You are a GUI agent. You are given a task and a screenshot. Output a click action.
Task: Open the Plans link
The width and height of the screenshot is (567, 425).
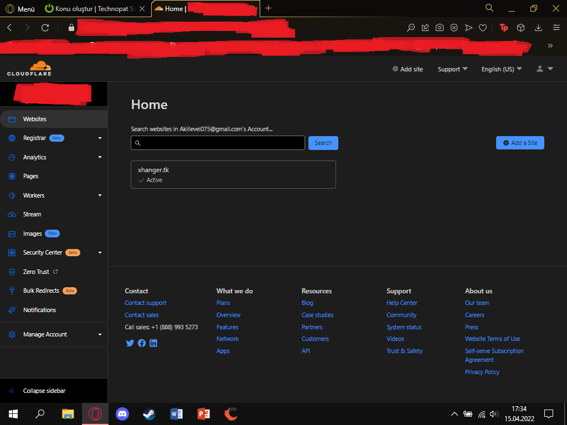click(x=223, y=303)
